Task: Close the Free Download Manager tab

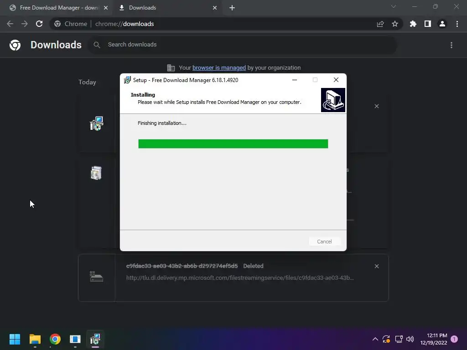Action: (106, 8)
